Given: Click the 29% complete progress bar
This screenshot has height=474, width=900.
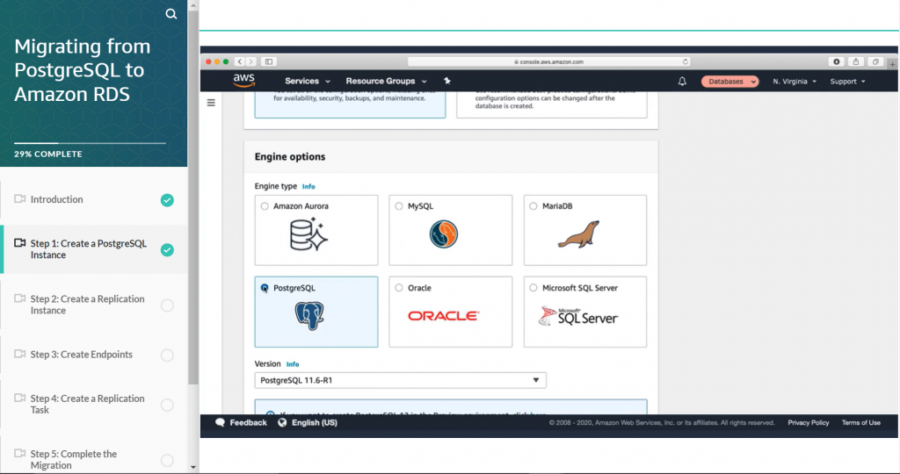Looking at the screenshot, I should (90, 142).
